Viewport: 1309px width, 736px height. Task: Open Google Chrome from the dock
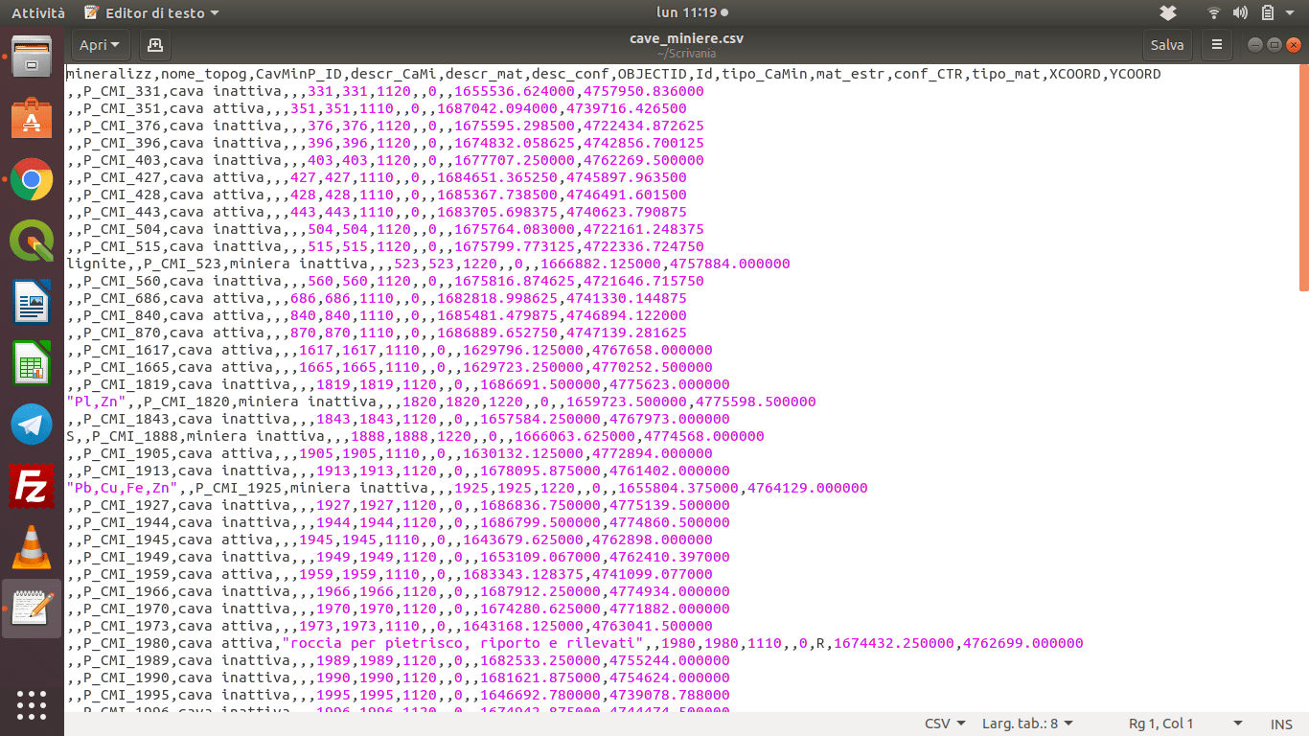tap(32, 179)
